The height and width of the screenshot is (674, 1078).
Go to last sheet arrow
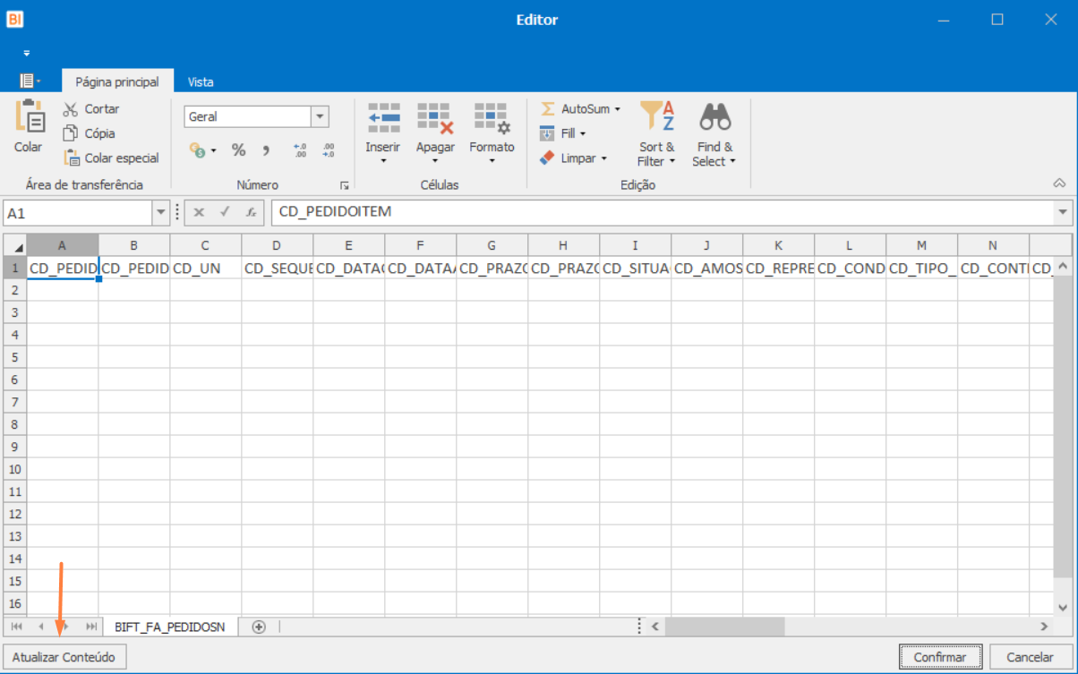click(x=90, y=627)
